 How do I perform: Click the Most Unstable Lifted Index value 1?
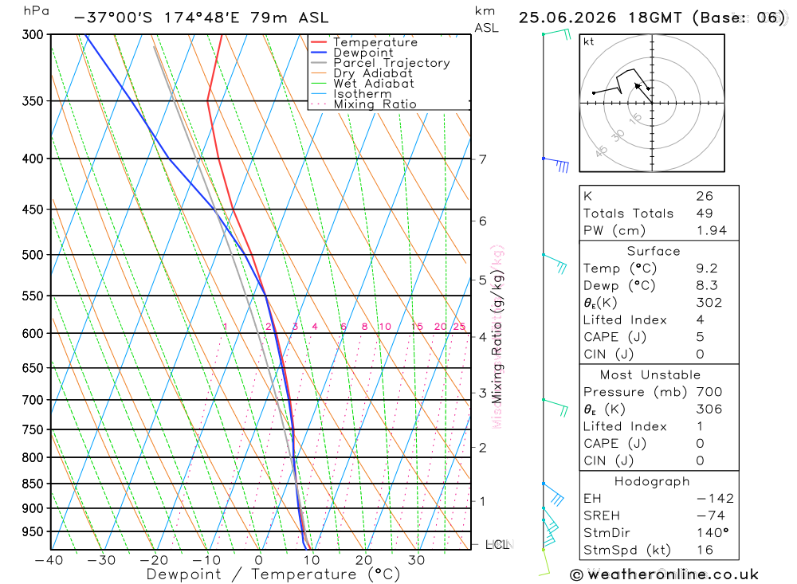click(700, 426)
